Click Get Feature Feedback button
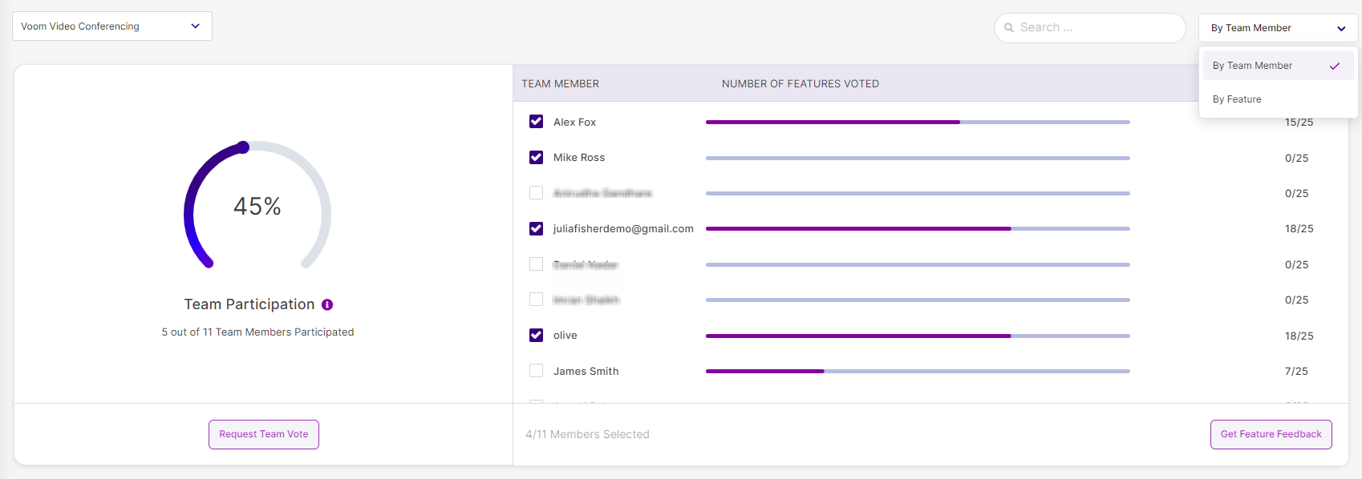 pyautogui.click(x=1271, y=434)
